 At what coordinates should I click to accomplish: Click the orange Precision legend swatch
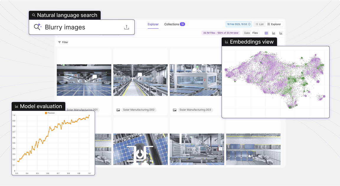tap(46, 113)
